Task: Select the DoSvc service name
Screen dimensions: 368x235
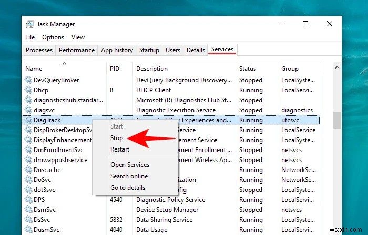Action: pos(42,180)
